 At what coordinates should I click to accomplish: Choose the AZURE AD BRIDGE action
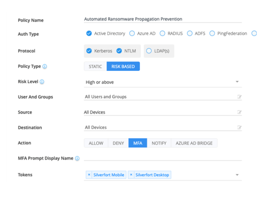tap(194, 143)
